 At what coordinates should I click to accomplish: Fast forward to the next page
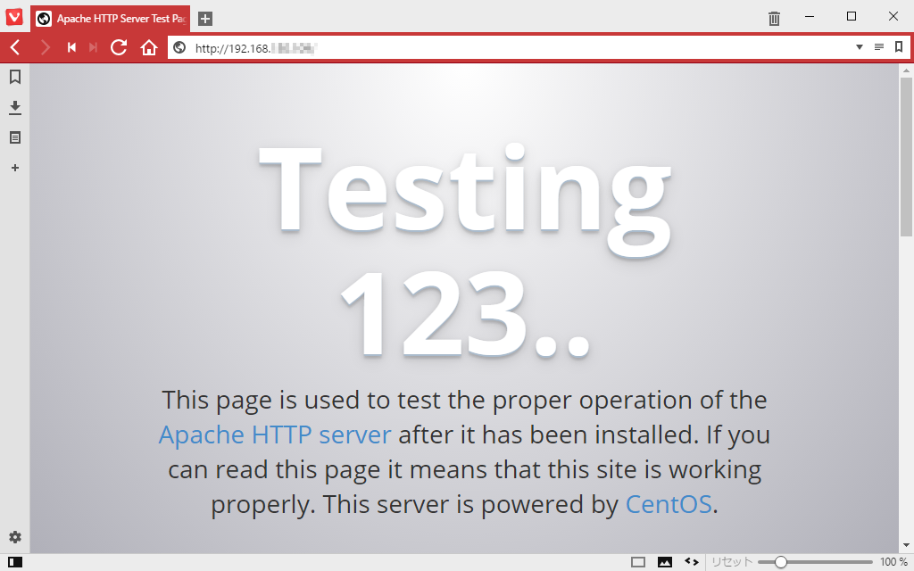93,47
